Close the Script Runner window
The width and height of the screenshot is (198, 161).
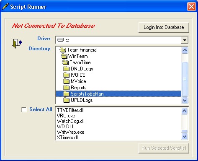191,6
